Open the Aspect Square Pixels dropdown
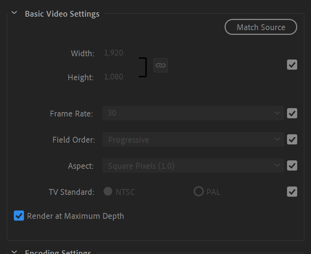Viewport: 311px width, 254px height. (193, 166)
